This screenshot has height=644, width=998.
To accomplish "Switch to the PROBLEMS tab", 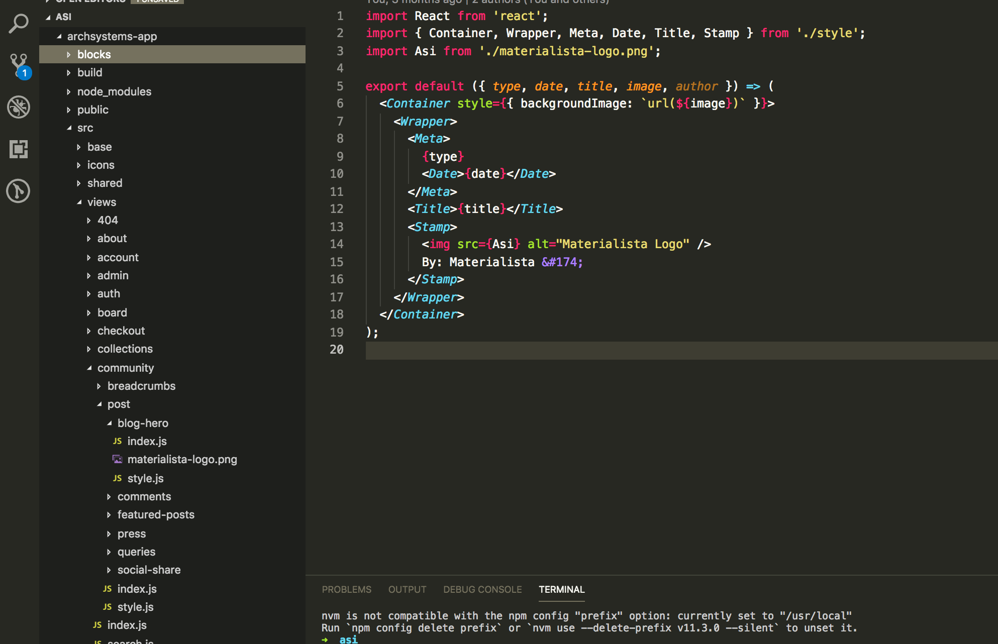I will pos(346,589).
